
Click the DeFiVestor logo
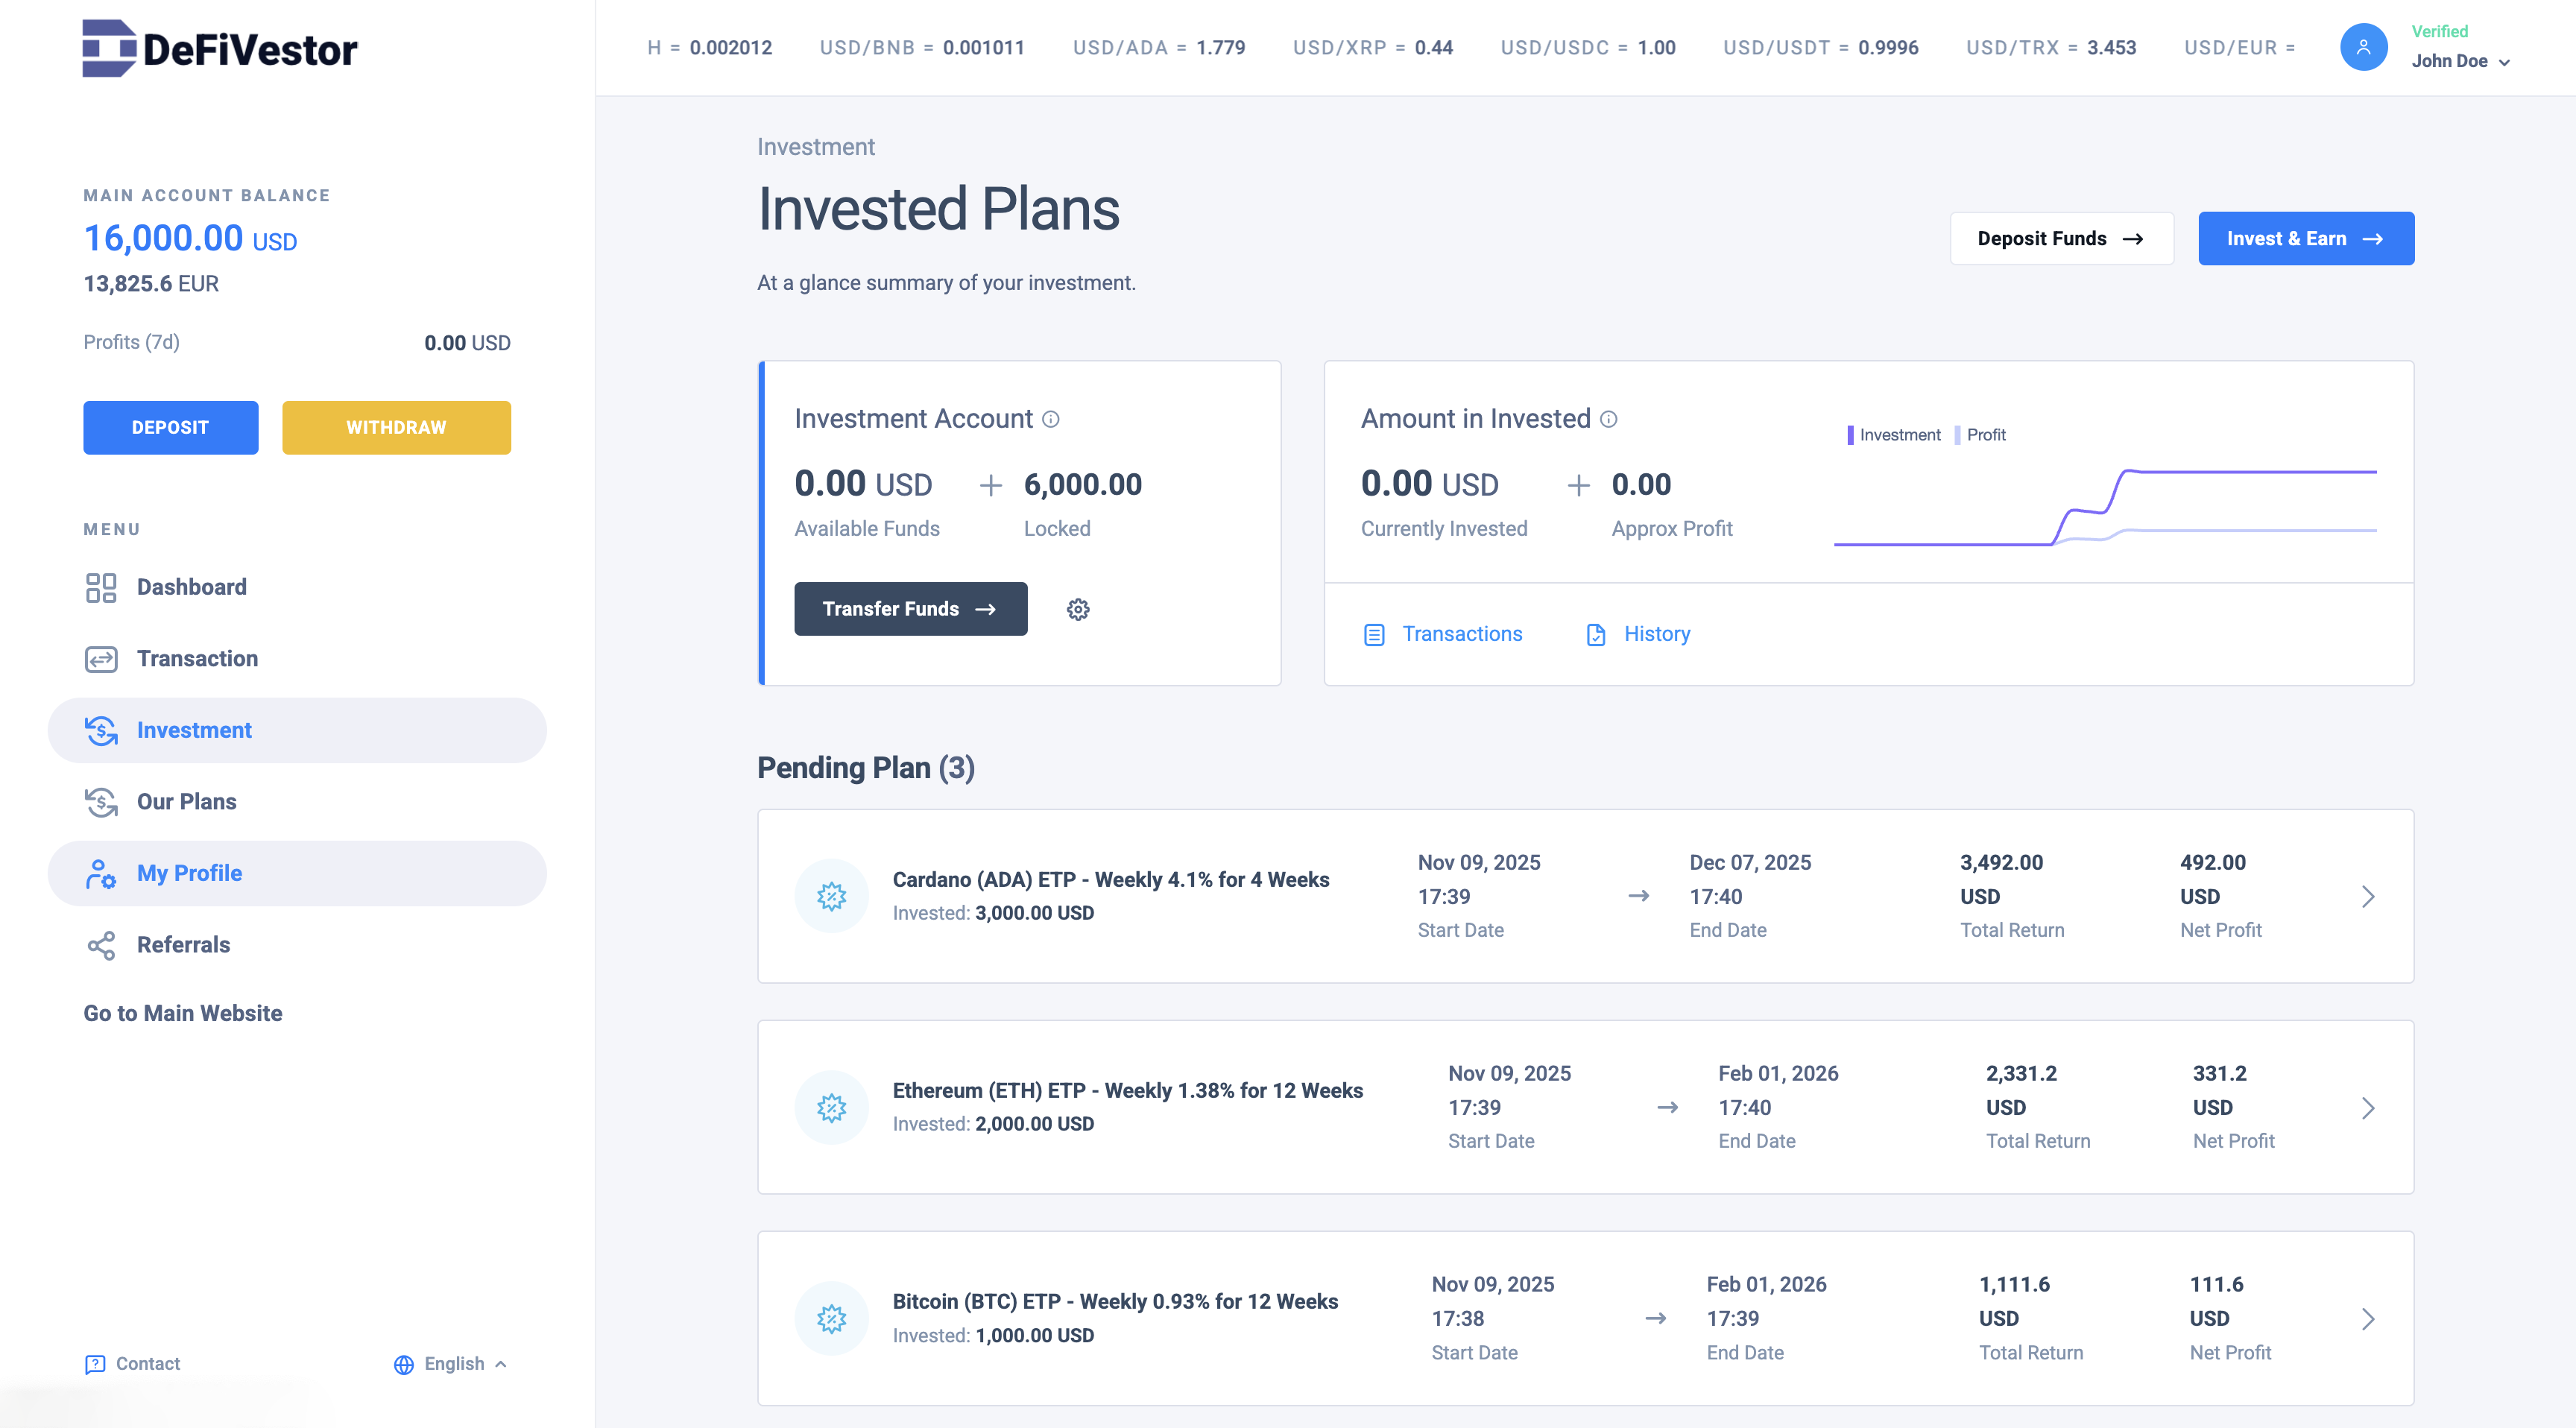point(219,48)
